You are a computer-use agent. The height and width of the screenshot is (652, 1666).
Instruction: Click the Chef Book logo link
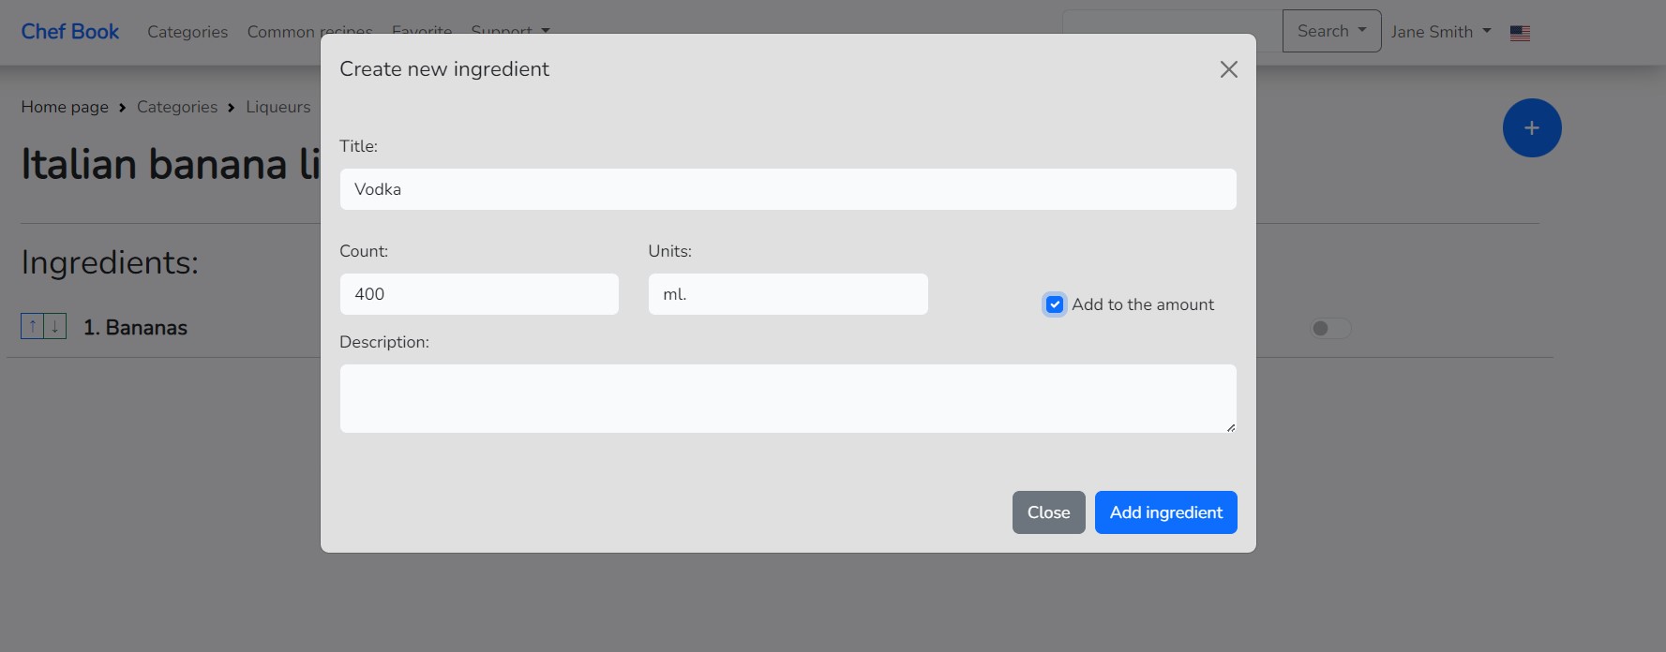(x=70, y=32)
